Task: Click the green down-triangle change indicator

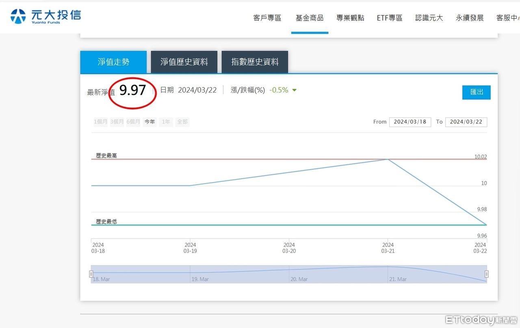Action: click(295, 90)
